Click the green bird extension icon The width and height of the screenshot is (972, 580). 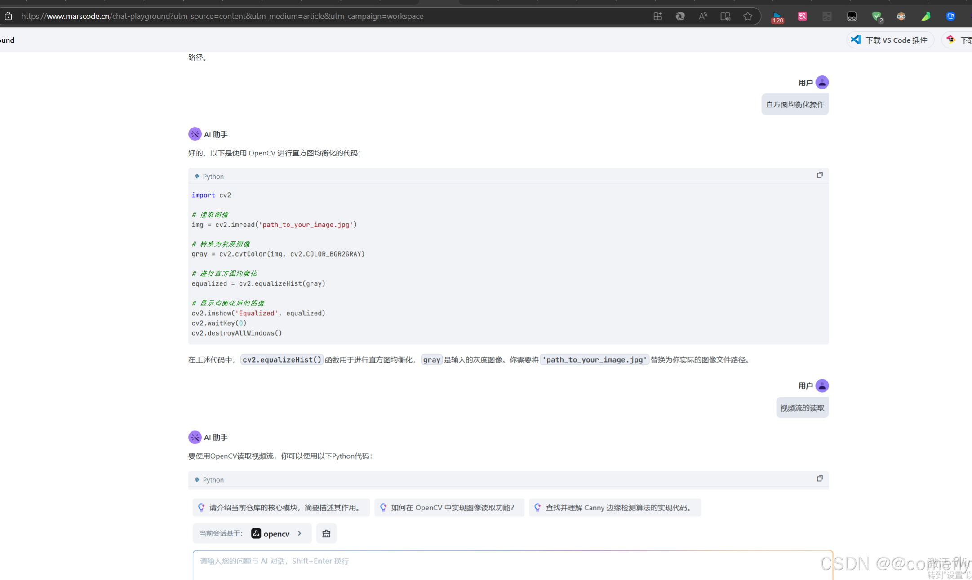point(926,17)
